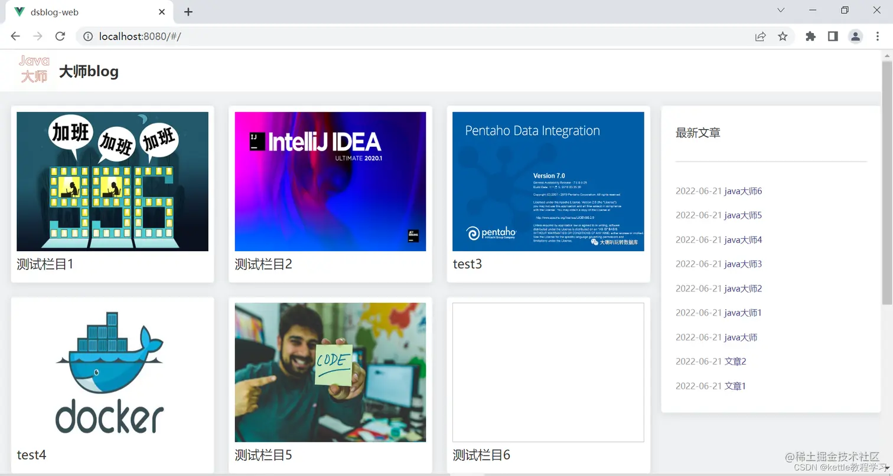
Task: Open the article 文章2
Action: [x=735, y=362]
